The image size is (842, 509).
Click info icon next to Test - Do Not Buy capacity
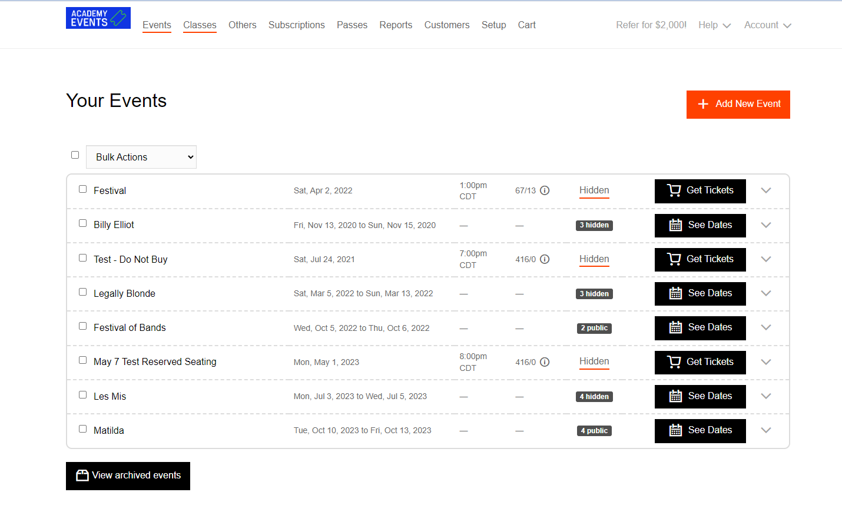point(545,259)
